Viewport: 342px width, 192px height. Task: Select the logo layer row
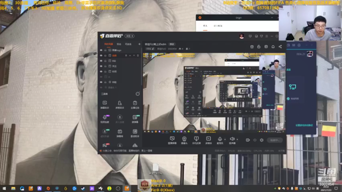click(120, 50)
